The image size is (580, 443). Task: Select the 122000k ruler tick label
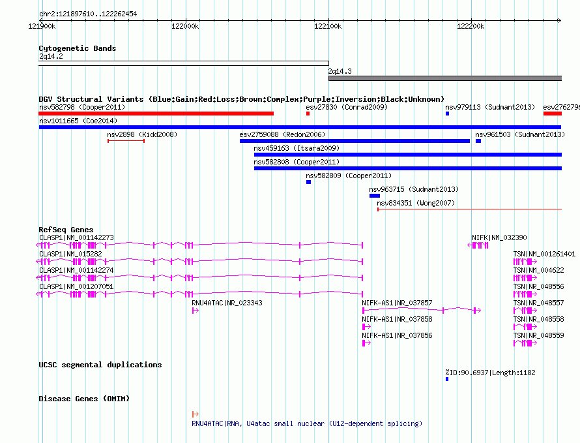(x=185, y=26)
